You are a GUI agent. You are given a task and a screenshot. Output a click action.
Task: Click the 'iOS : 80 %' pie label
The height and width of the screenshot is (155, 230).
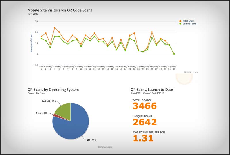[x=91, y=140]
